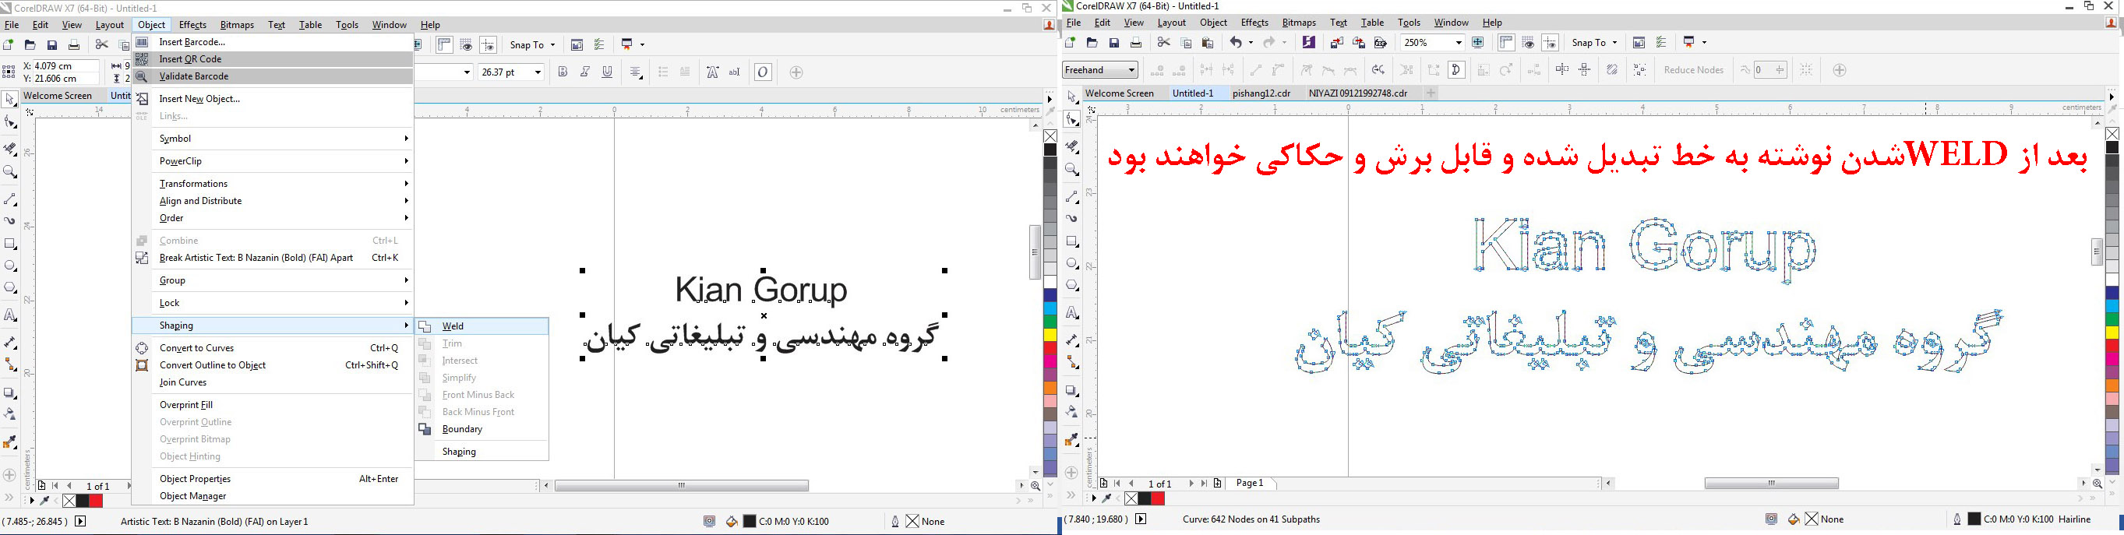Click Open folder icon in left window

click(30, 45)
